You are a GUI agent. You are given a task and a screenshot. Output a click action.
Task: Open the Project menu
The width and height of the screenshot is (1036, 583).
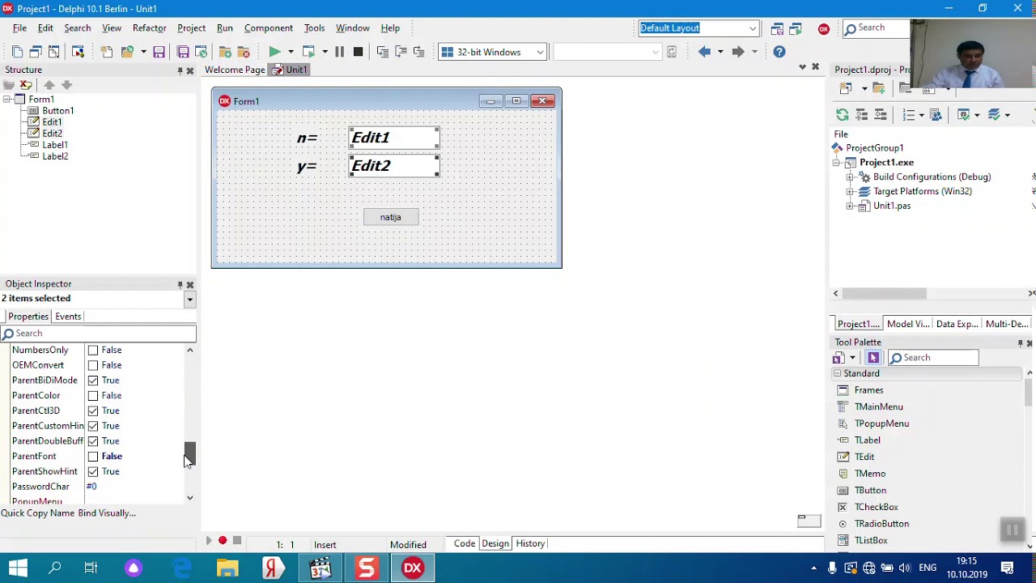[191, 28]
